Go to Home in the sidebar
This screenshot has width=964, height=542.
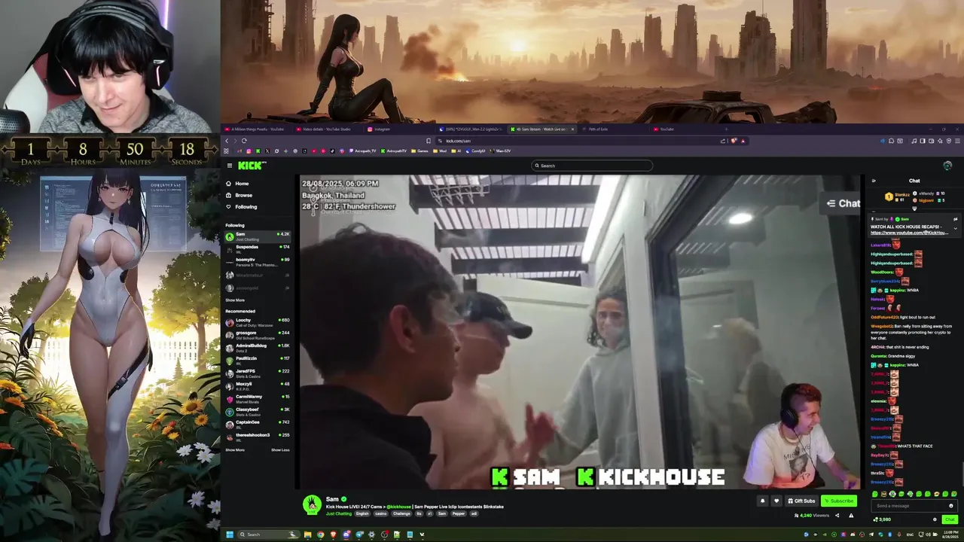click(241, 184)
